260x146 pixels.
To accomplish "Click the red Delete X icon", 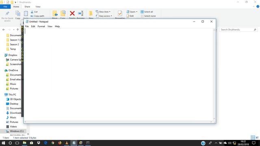I will (x=72, y=13).
